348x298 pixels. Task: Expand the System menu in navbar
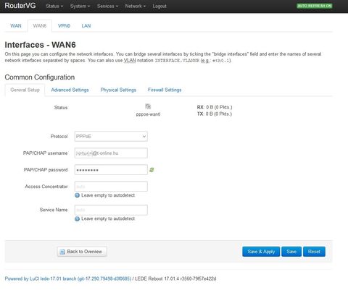coord(80,6)
